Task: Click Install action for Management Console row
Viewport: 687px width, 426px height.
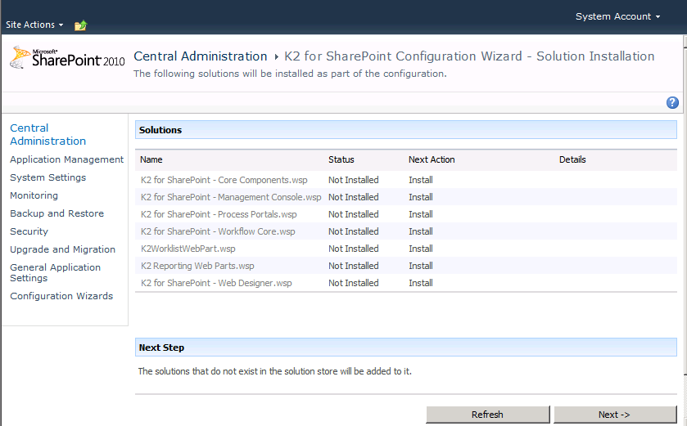Action: (421, 197)
